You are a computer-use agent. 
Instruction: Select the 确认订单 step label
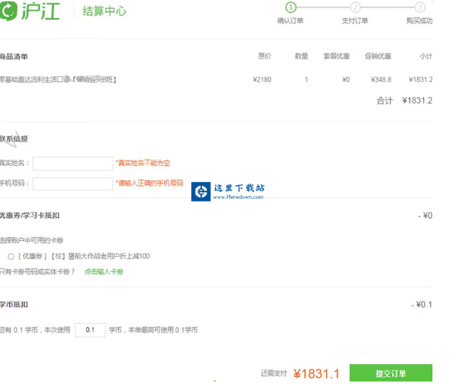pyautogui.click(x=290, y=21)
